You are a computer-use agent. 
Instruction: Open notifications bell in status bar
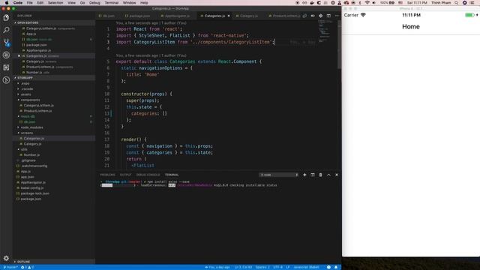pos(336,267)
